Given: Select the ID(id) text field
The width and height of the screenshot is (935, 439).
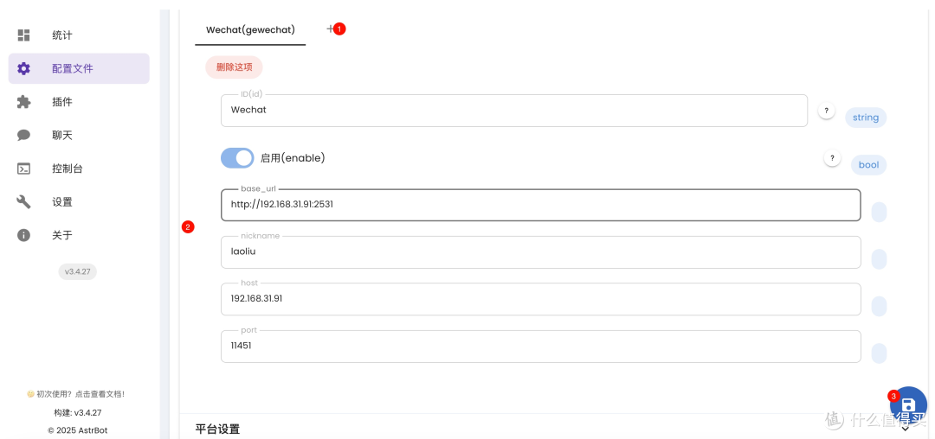Looking at the screenshot, I should point(514,111).
